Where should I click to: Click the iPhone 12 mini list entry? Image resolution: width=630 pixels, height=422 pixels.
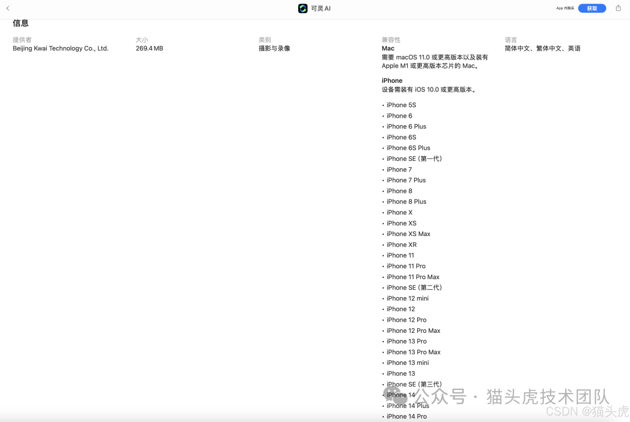tap(407, 299)
